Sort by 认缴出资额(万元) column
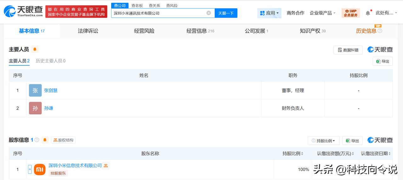 pyautogui.click(x=336, y=154)
